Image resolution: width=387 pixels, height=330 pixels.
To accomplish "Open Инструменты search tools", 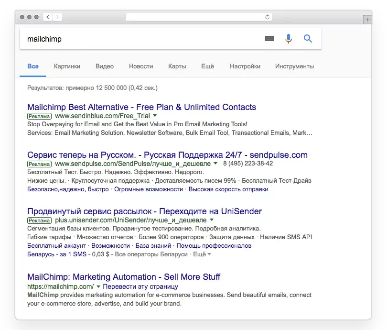I will (x=294, y=66).
